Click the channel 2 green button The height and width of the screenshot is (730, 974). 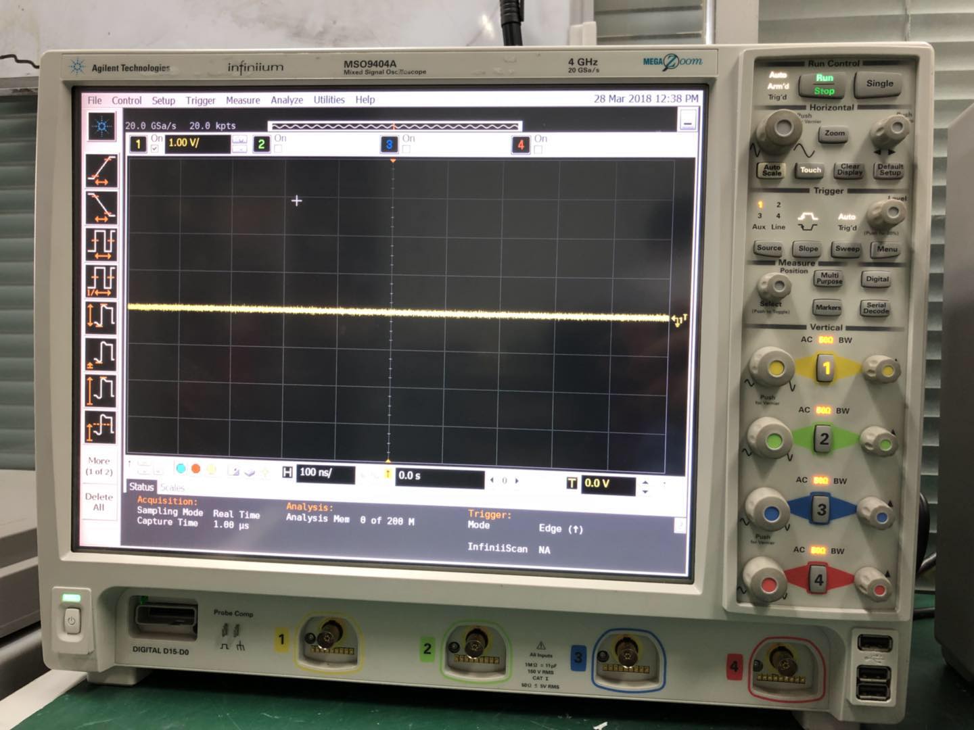click(x=261, y=144)
